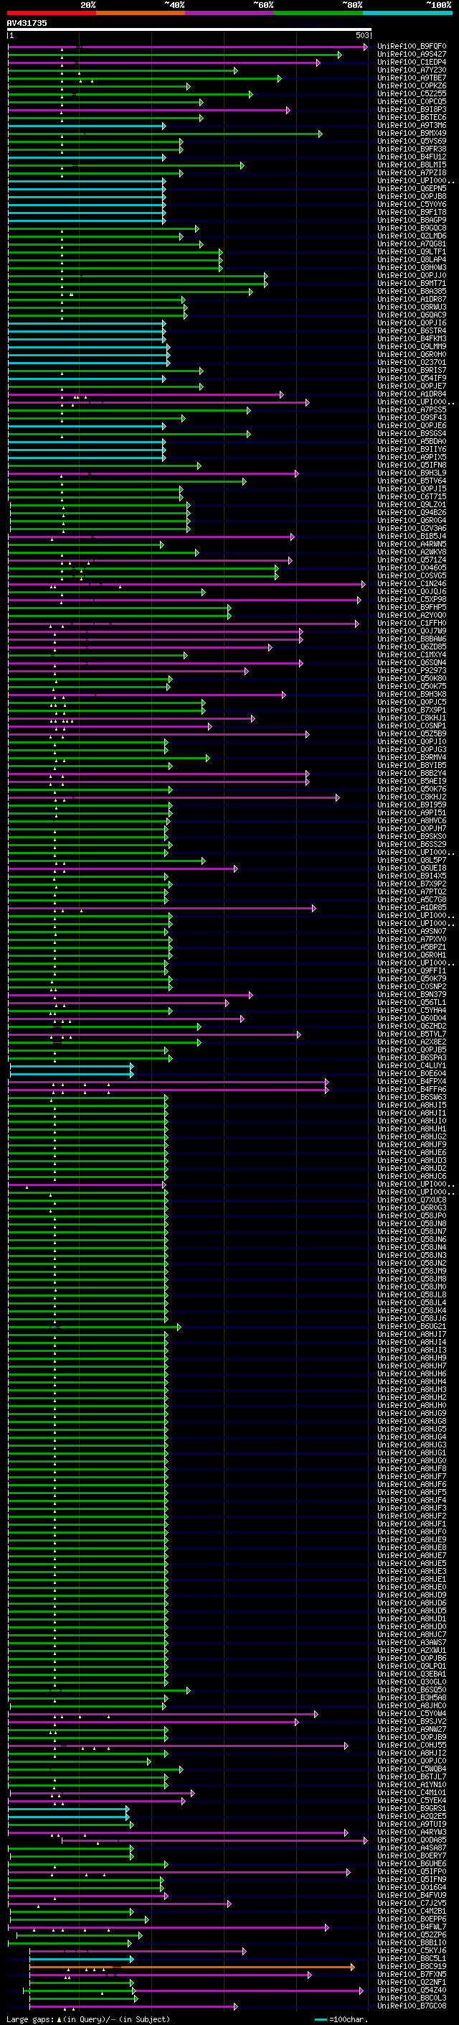Viewport: 459px width, 2025px height.
Task: Select hit UniRef100_B9FR38
Action: (x=412, y=149)
